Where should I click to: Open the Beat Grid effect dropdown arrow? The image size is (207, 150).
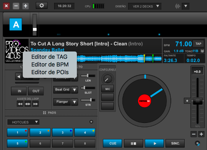(x=74, y=90)
